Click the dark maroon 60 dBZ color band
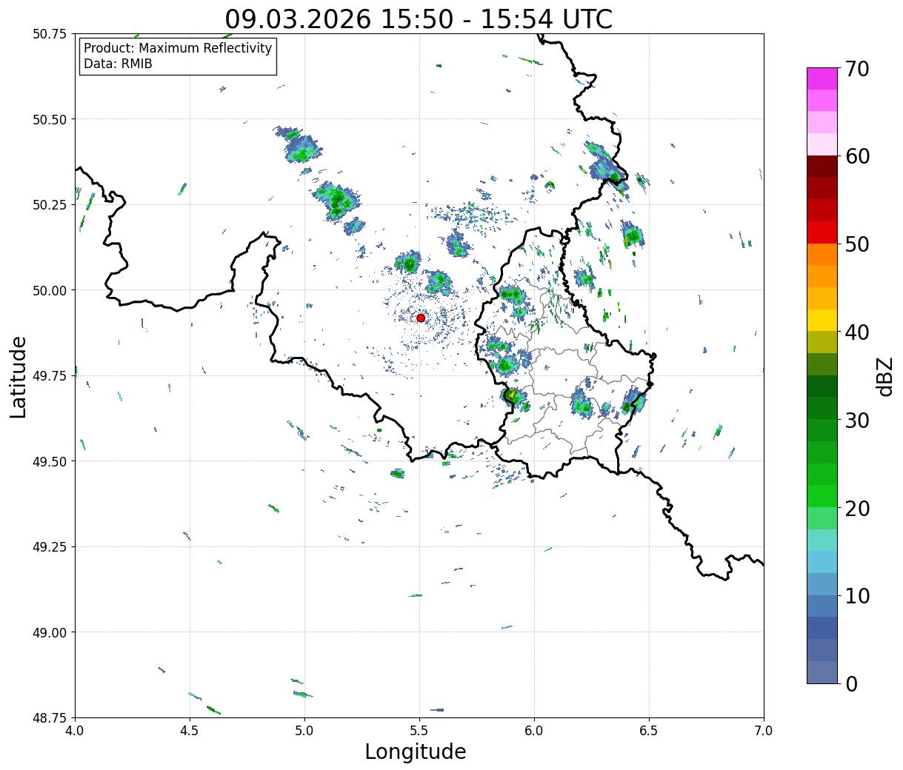Screen dimensions: 903x770 (822, 167)
